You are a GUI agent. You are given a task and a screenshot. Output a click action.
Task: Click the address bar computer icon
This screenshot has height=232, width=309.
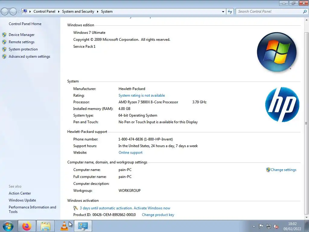[x=25, y=11]
